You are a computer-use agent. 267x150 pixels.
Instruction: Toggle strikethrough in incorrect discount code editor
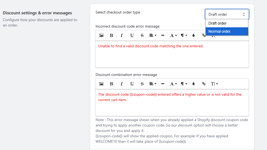142,35
